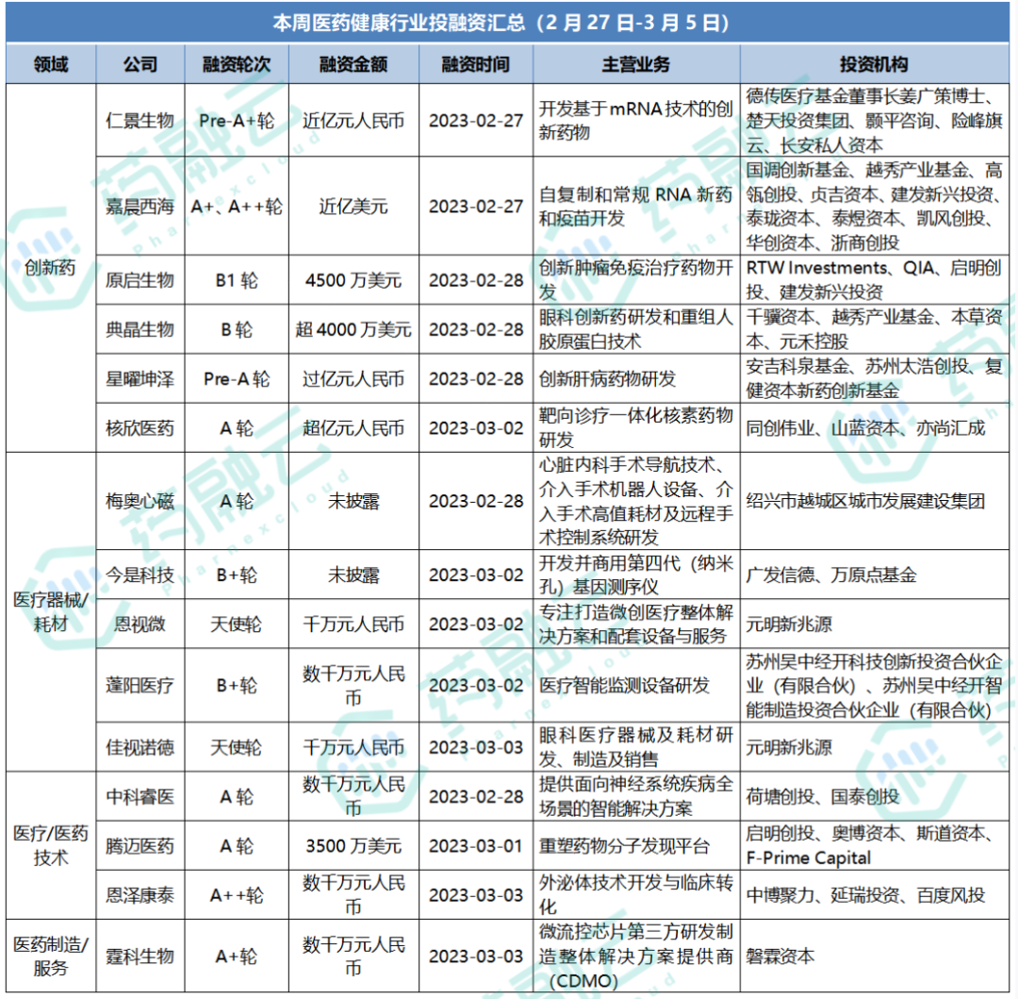Click company name 蓬阳医疗
Image resolution: width=1018 pixels, height=999 pixels.
pos(140,685)
